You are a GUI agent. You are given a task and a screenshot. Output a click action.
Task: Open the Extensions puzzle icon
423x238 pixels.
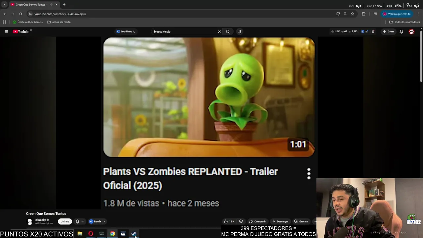coord(364,14)
